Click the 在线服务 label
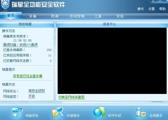This screenshot has height=120, width=168. 156,115
